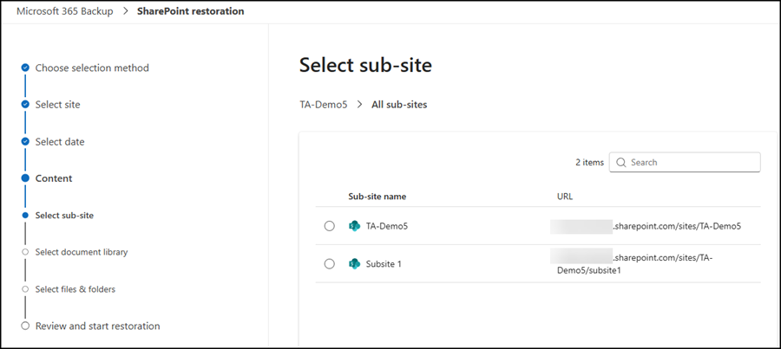Click the filled circle beside Content
Viewport: 781px width, 349px height.
pyautogui.click(x=25, y=178)
